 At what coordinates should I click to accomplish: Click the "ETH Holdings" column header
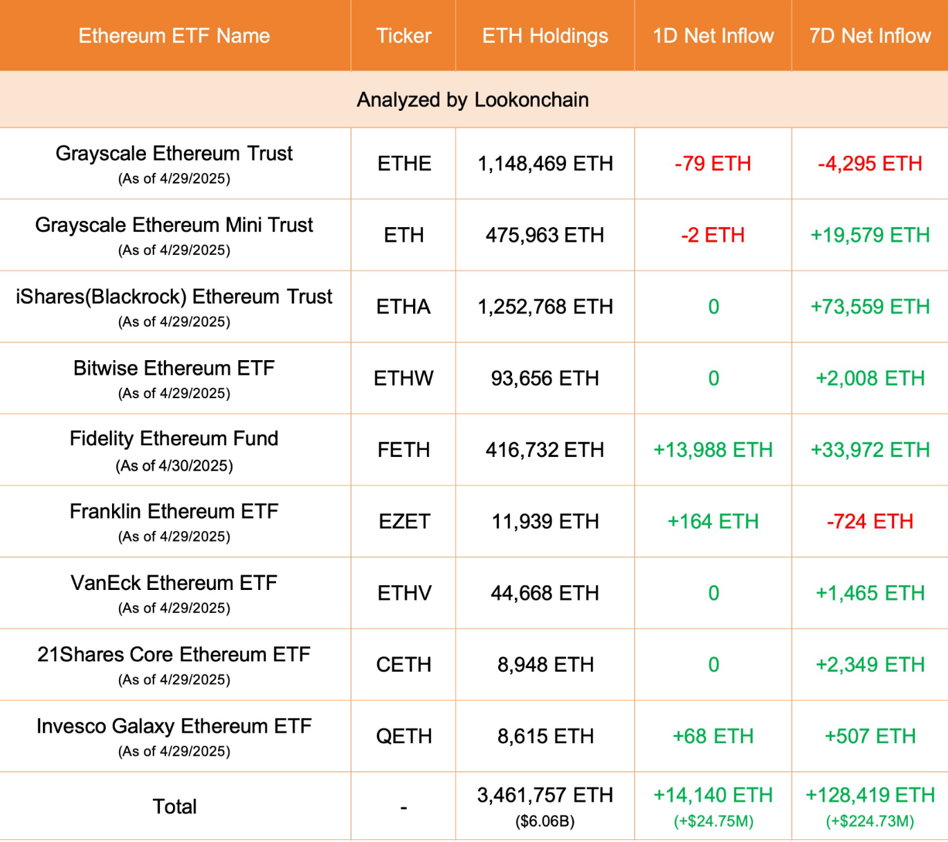[545, 36]
